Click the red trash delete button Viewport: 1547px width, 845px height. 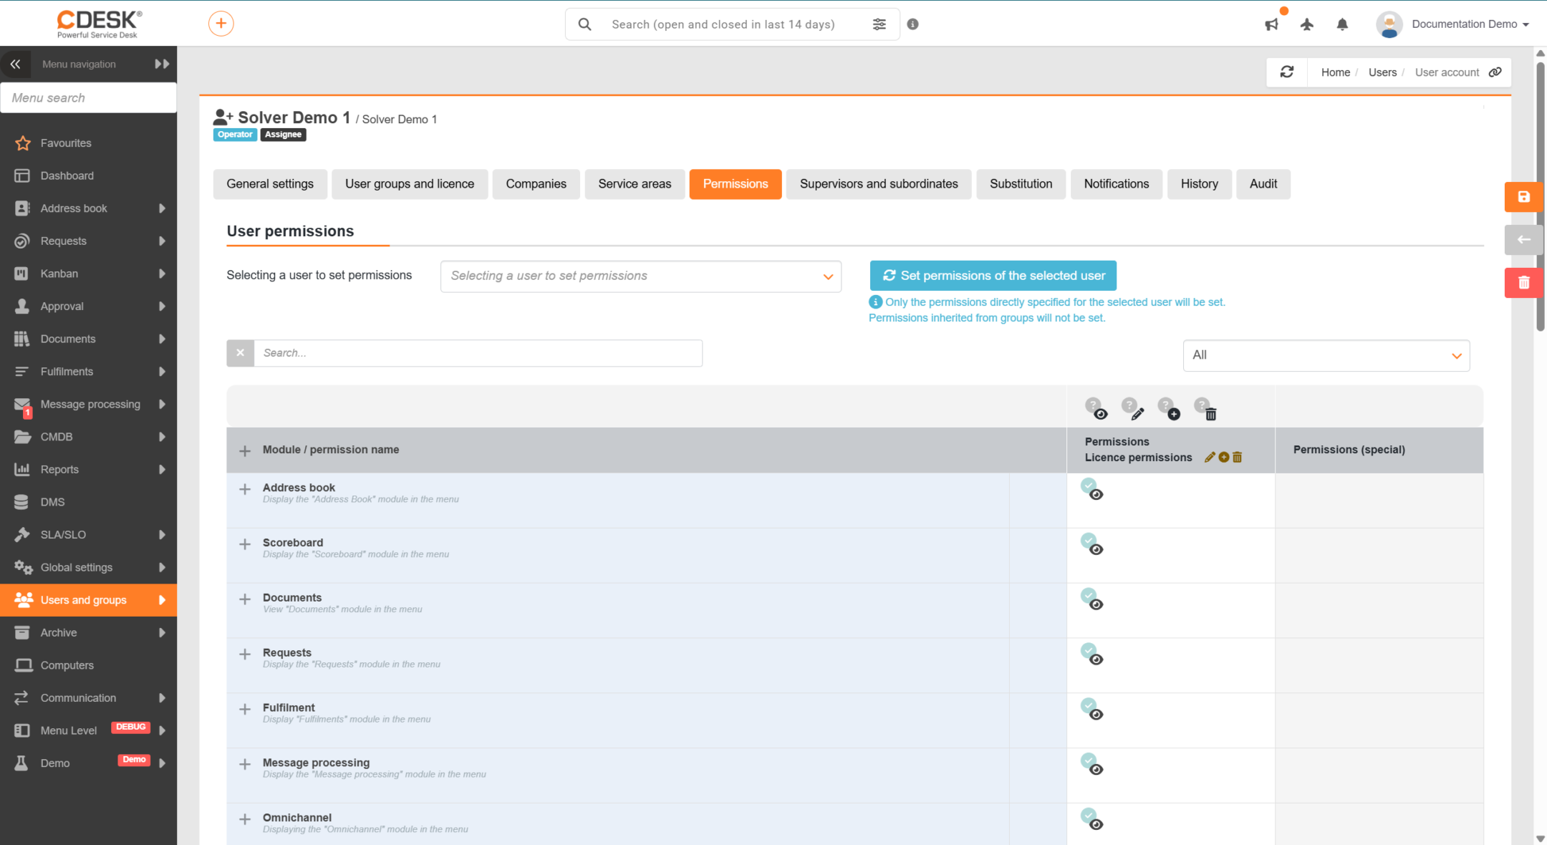click(x=1523, y=283)
